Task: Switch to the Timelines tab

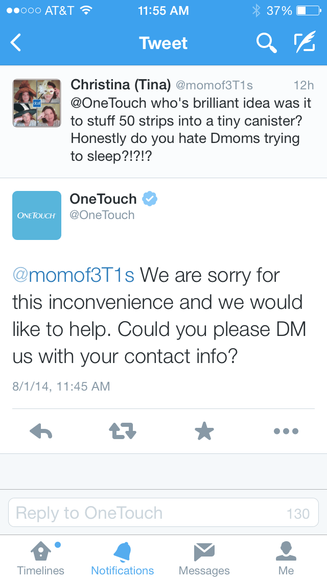Action: click(41, 558)
